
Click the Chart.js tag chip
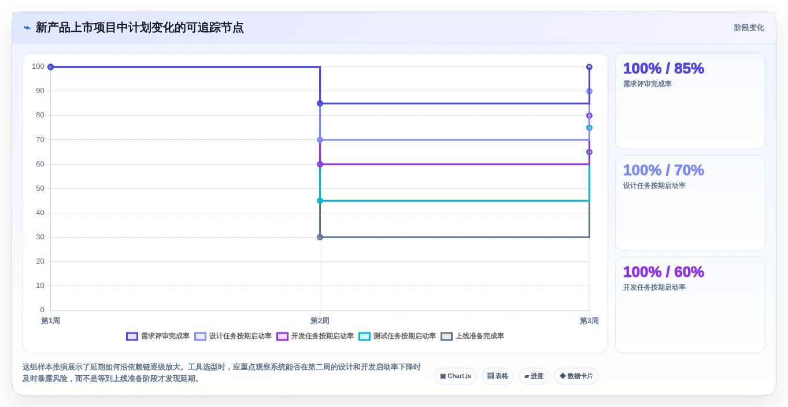[x=456, y=376]
